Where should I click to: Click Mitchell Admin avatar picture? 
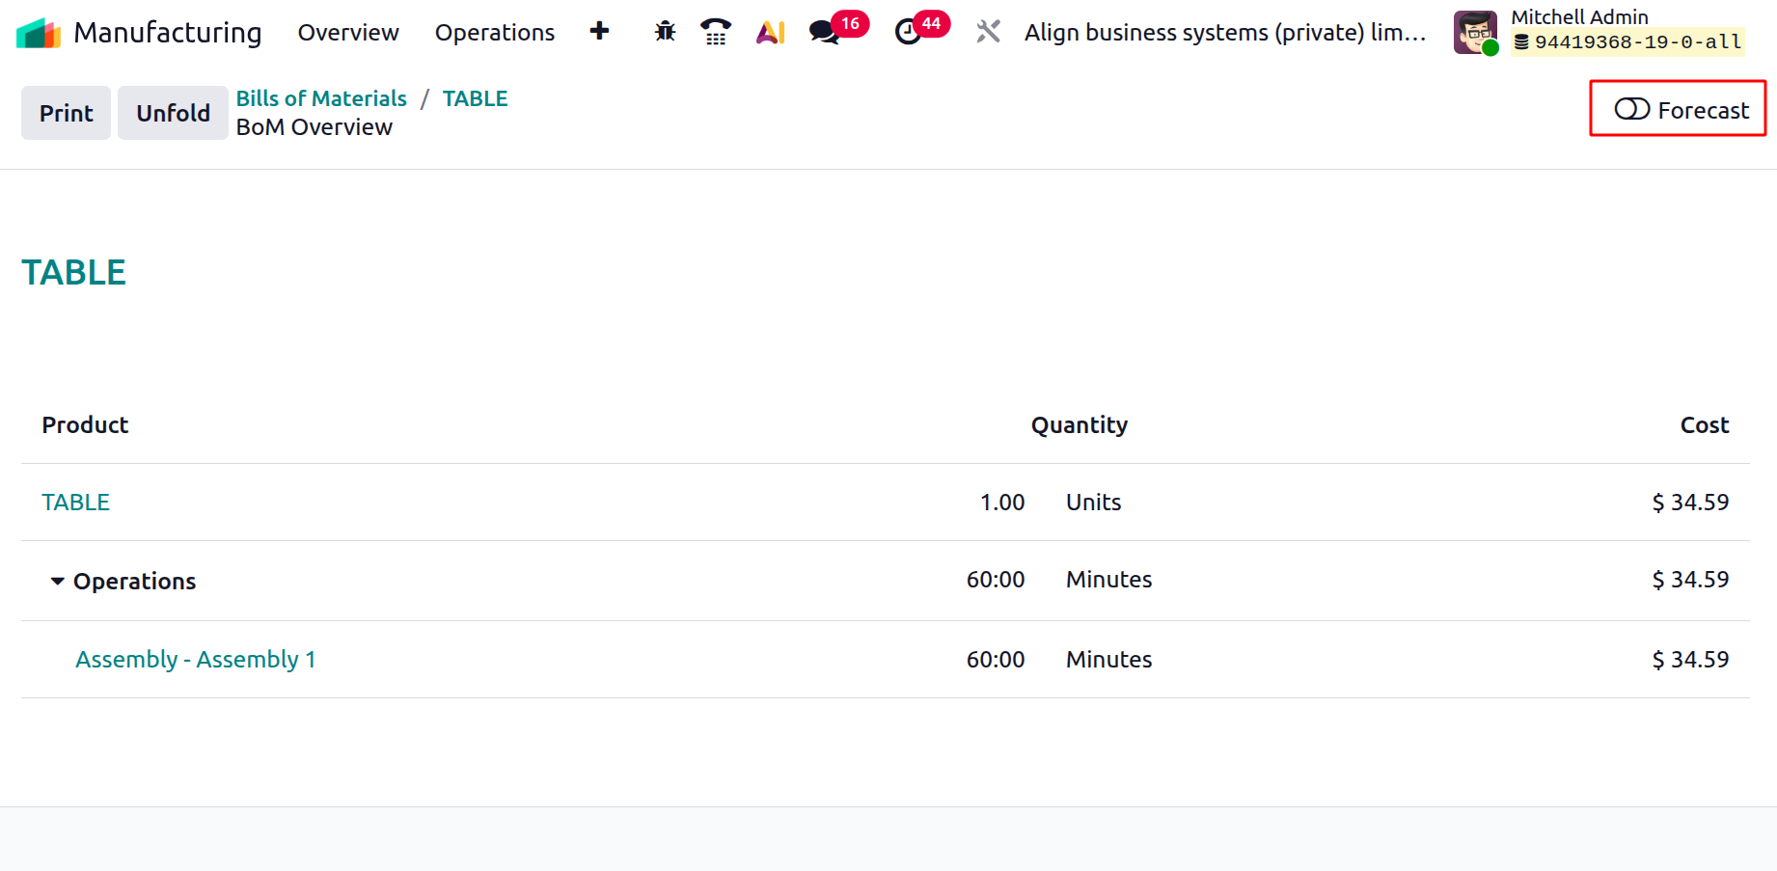click(1475, 33)
